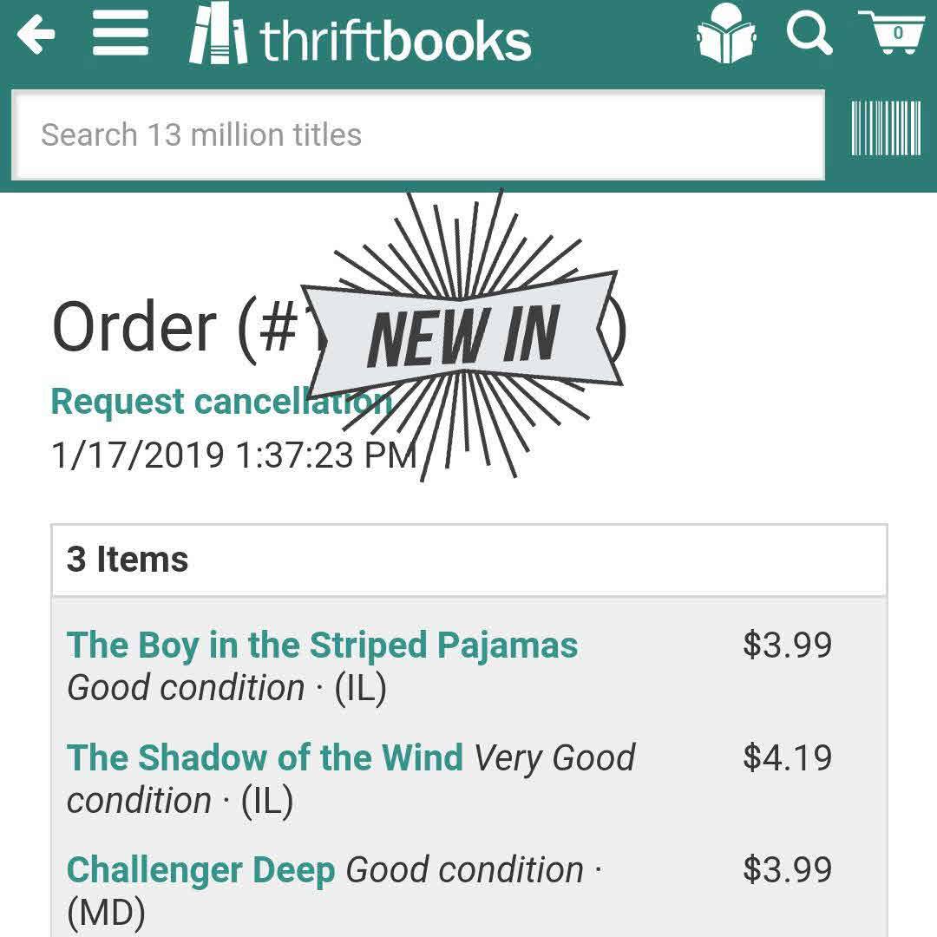Open the book reader rewards icon
Viewport: 937px width, 937px height.
pyautogui.click(x=726, y=35)
